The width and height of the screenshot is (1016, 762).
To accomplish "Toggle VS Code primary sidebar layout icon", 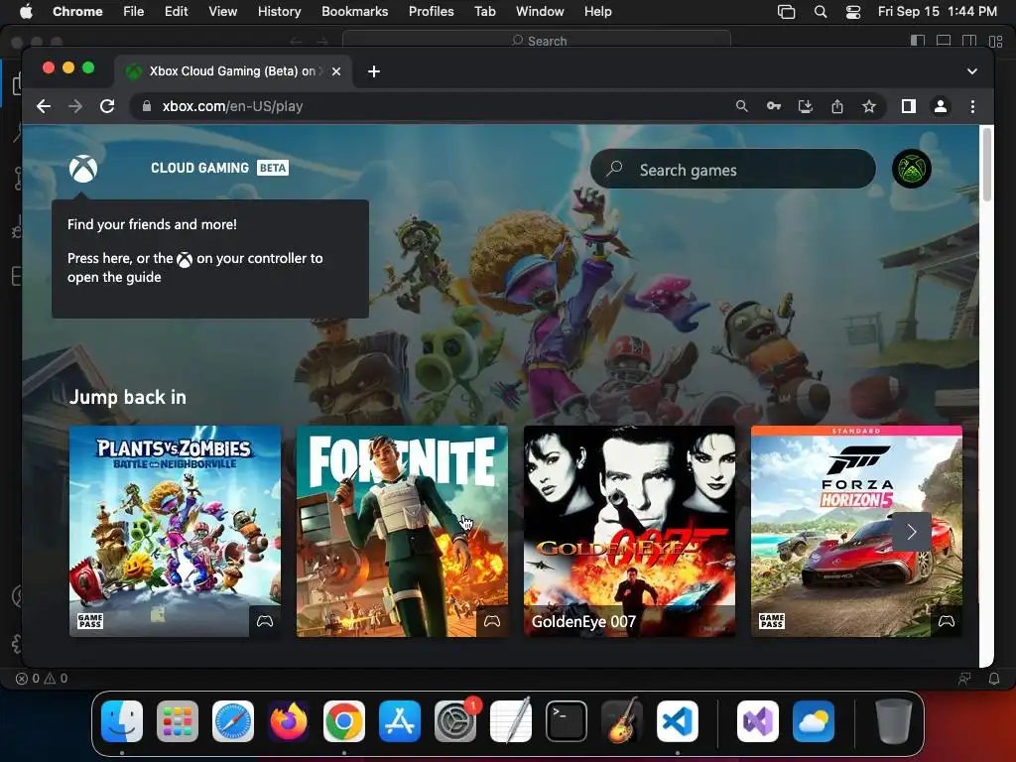I will click(x=918, y=40).
